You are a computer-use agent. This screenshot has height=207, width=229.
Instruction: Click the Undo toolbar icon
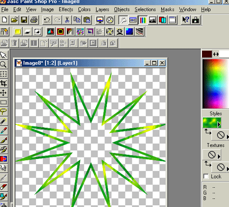pyautogui.click(x=47, y=20)
